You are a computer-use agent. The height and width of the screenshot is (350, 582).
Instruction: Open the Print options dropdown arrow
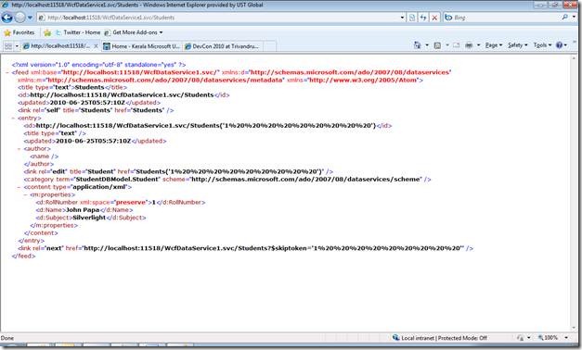[x=478, y=45]
